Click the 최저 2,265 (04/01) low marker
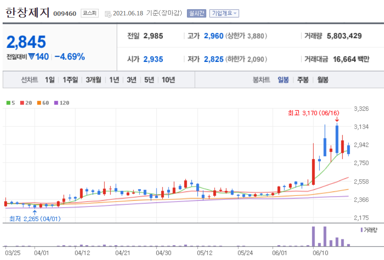The image size is (384, 260). (x=35, y=219)
